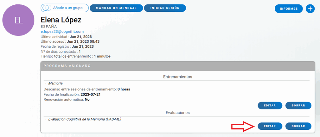Screen dimensions: 320x137
Task: Click the Programa Asignado panel header
Action: [177, 66]
